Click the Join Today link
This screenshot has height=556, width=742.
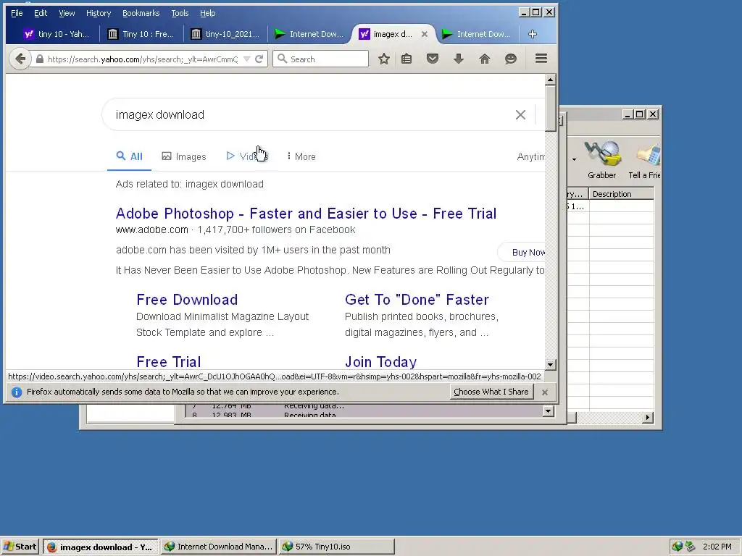tap(381, 362)
